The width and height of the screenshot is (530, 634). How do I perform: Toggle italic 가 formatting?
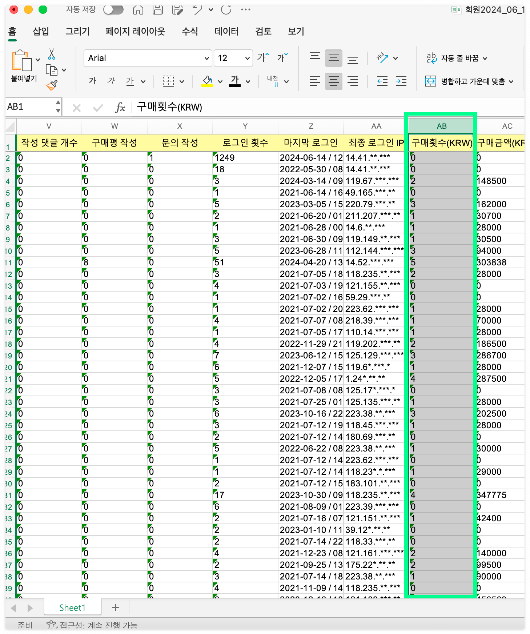[x=111, y=81]
